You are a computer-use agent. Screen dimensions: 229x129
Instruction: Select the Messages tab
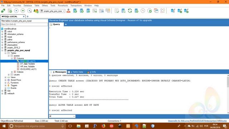58,72
